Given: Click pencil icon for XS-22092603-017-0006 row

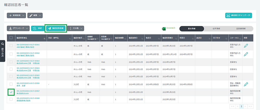Looking at the screenshot, I should [x=246, y=84].
